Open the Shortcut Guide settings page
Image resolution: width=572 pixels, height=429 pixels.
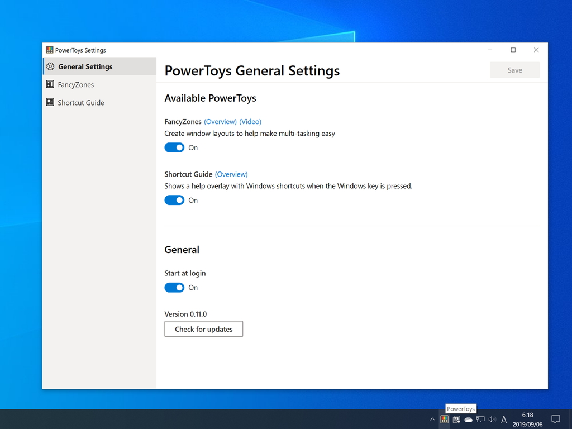click(80, 102)
